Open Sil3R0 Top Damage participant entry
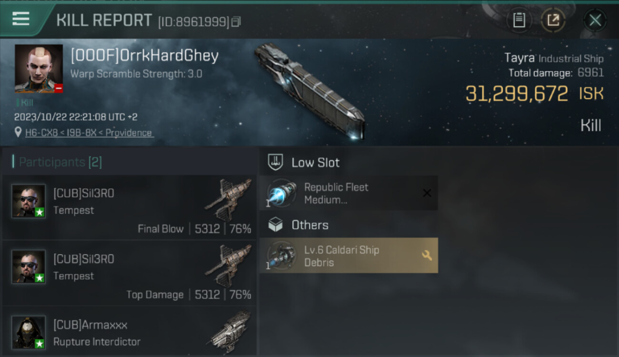 [x=130, y=273]
